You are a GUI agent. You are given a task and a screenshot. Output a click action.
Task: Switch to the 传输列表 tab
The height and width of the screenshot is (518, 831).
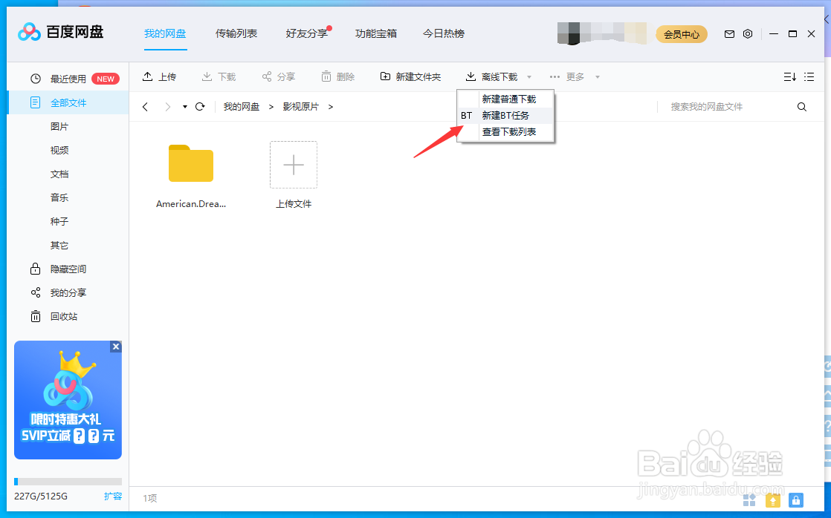click(236, 33)
